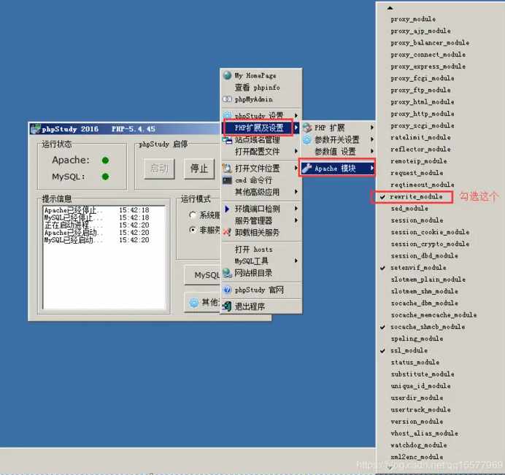This screenshot has width=505, height=475.
Task: Select watchdog_module entry
Action: coord(419,445)
